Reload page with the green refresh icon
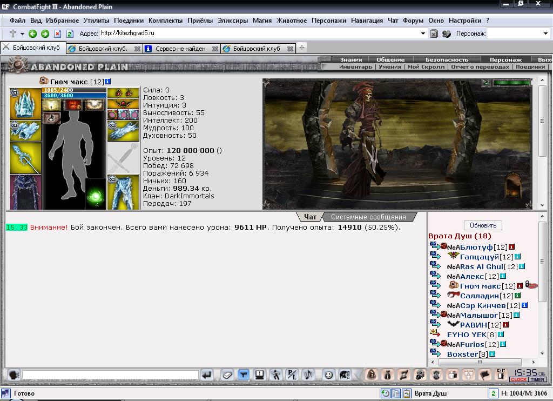553x401 pixels. (x=70, y=34)
